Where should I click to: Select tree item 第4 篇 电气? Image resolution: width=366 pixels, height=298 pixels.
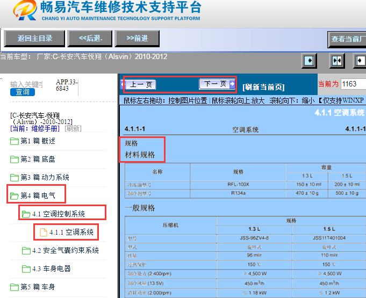pos(38,195)
